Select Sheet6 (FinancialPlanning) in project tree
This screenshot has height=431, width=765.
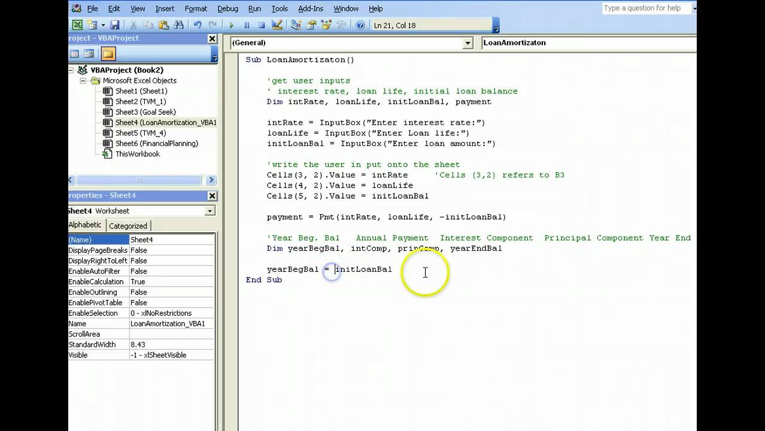(x=157, y=144)
